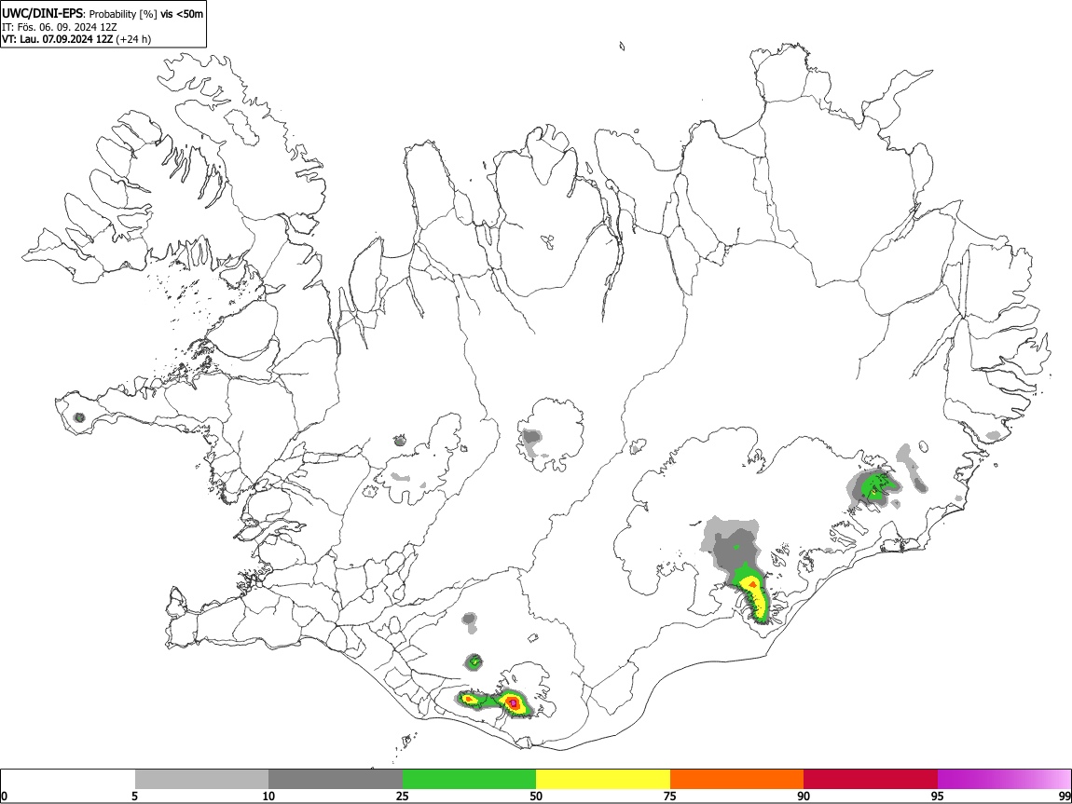Click the yellow 50-75% legend swatch
Image resolution: width=1072 pixels, height=804 pixels.
click(603, 780)
